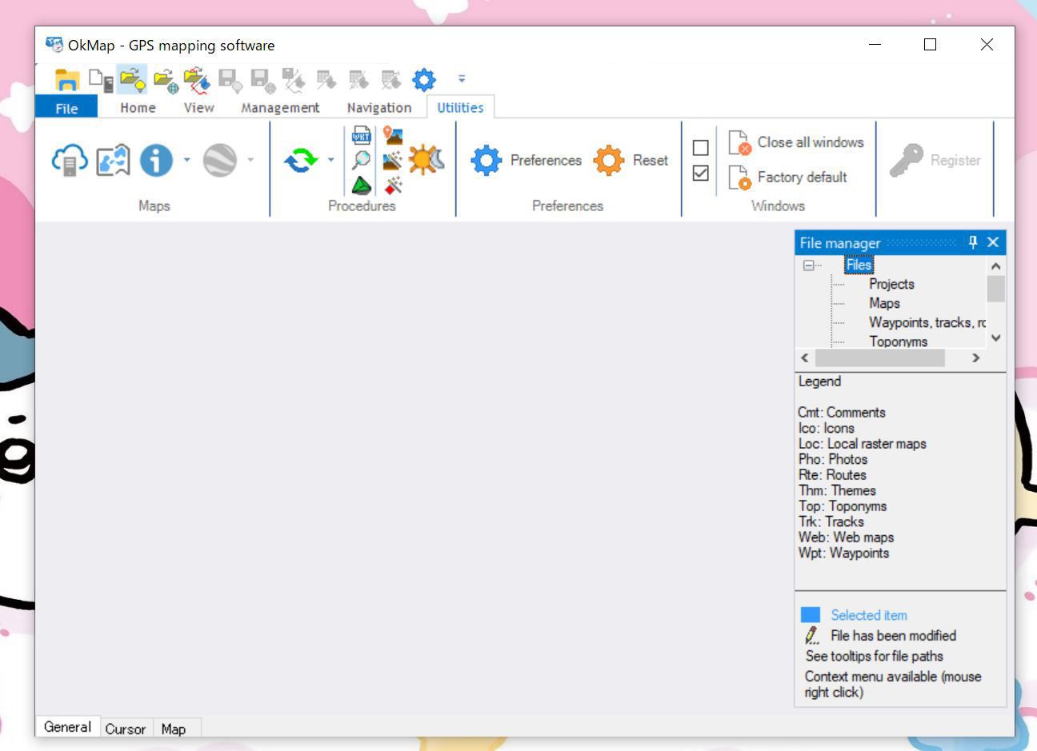Click the Selected item blue color swatch
The height and width of the screenshot is (751, 1037).
811,614
